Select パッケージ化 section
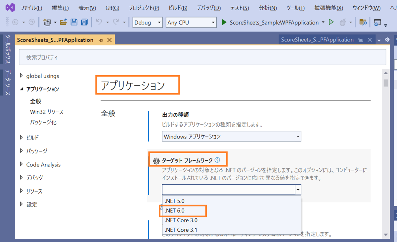 (43, 122)
